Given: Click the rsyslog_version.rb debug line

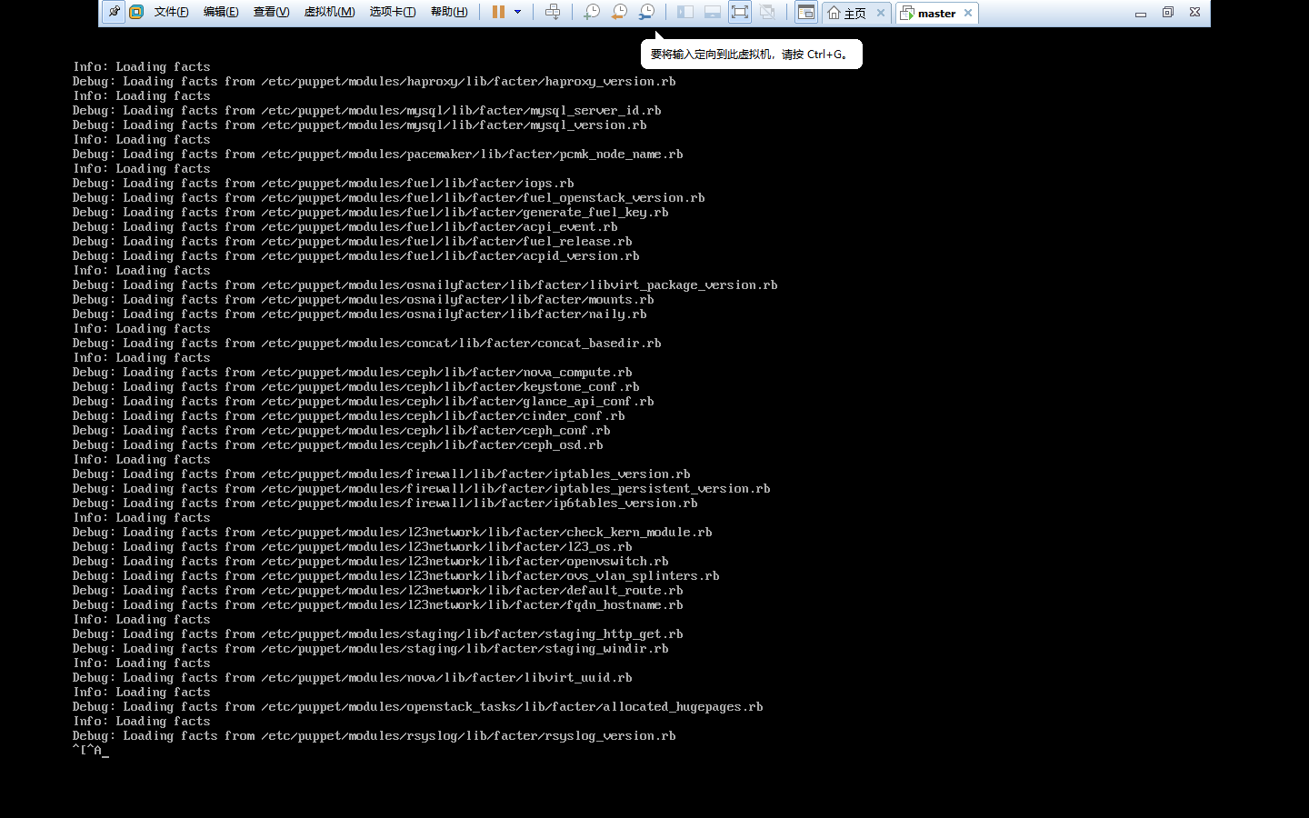Looking at the screenshot, I should [x=375, y=736].
